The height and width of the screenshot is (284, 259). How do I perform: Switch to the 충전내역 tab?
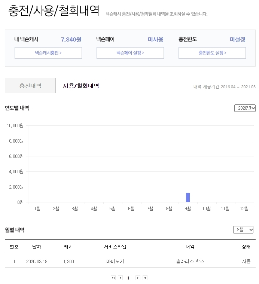click(30, 86)
